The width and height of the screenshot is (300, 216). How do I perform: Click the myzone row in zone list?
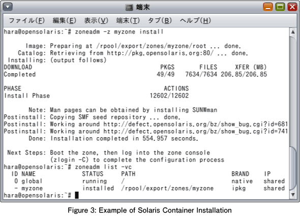144,188
